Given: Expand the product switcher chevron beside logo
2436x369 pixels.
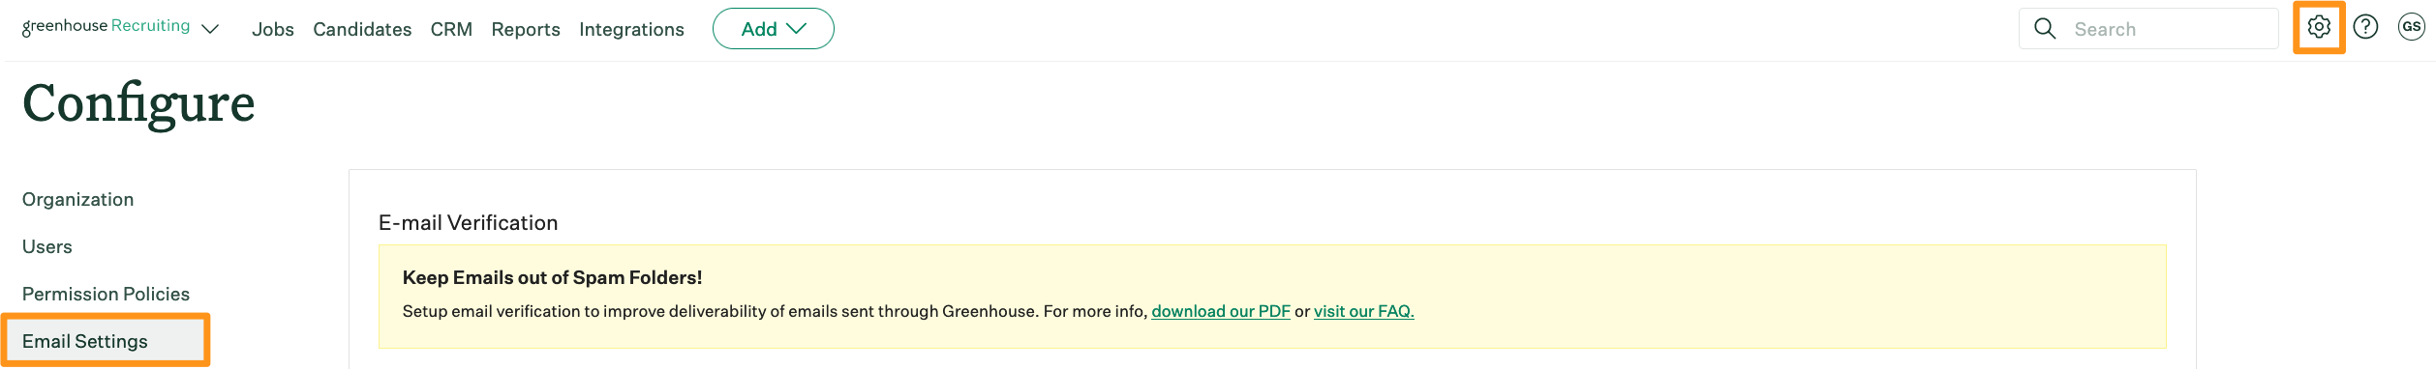Looking at the screenshot, I should (210, 29).
